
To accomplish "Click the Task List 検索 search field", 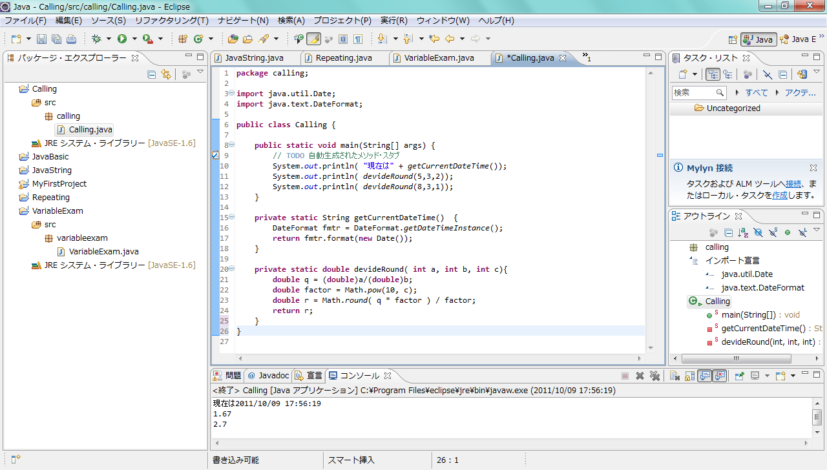I will (693, 93).
